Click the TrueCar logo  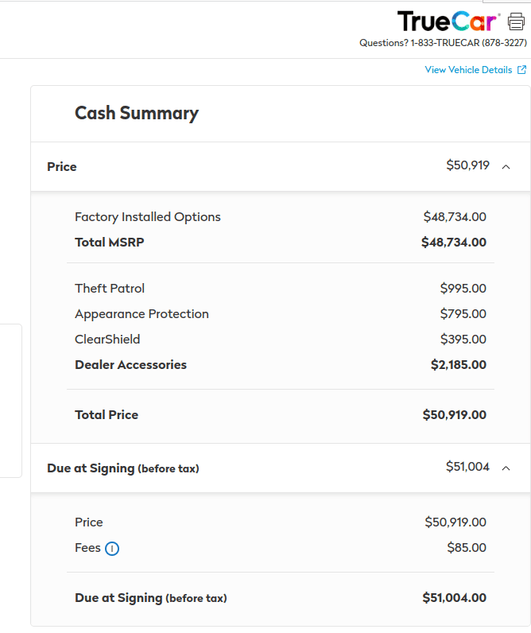(x=448, y=21)
